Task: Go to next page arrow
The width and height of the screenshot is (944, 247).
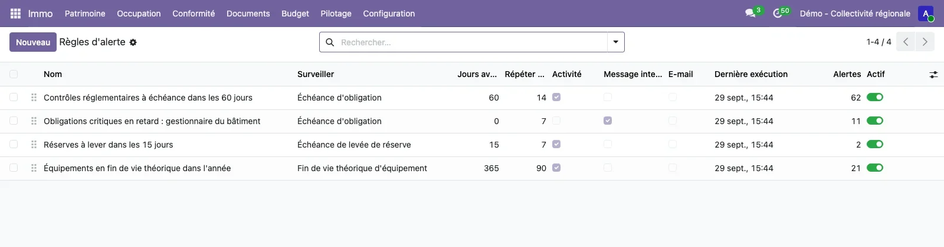Action: pos(925,42)
